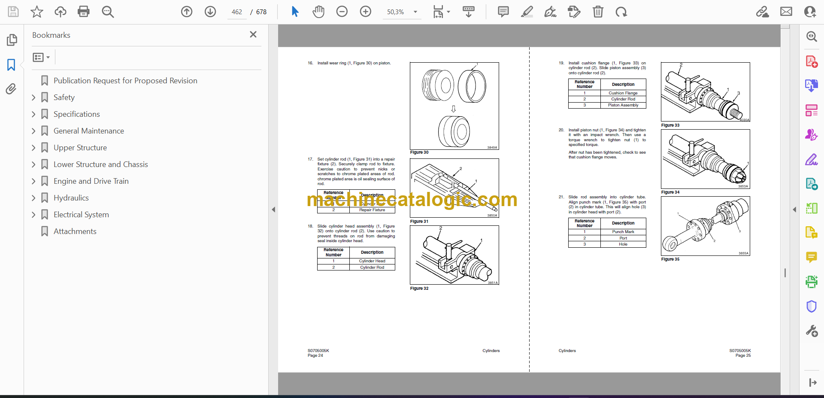
Task: Expand the Electrical System bookmark
Action: [33, 215]
